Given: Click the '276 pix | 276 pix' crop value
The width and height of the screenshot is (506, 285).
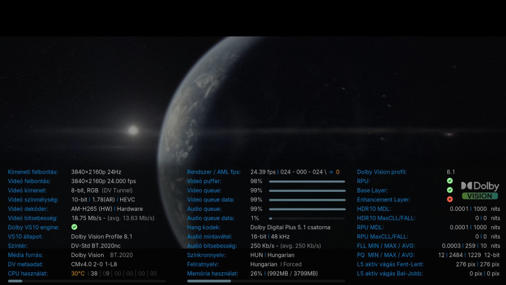Looking at the screenshot, I should coord(478,264).
